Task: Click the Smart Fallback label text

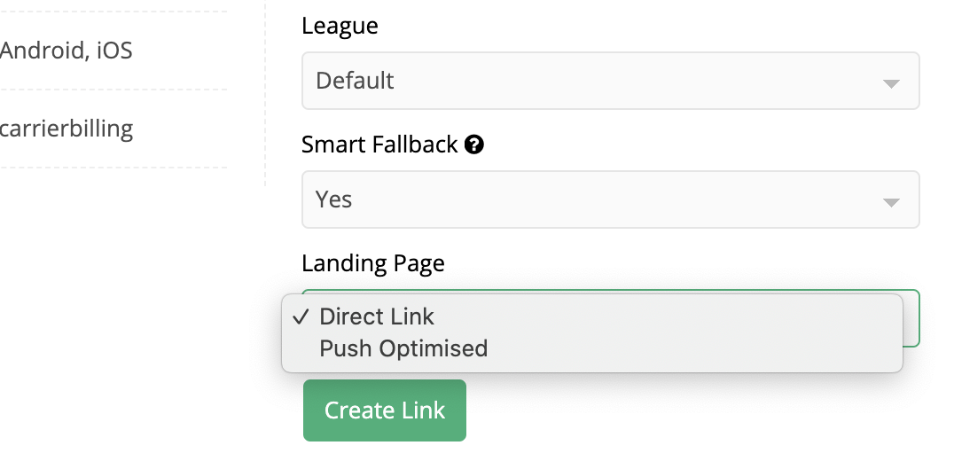Action: pyautogui.click(x=379, y=145)
